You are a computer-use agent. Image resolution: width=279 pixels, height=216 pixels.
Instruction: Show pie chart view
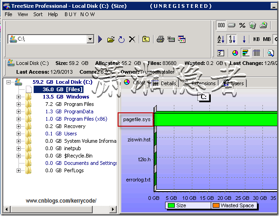click(235, 53)
